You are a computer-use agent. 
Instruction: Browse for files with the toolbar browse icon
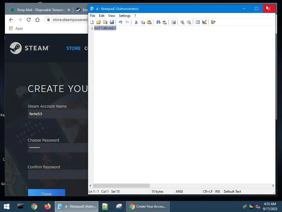coord(105,22)
